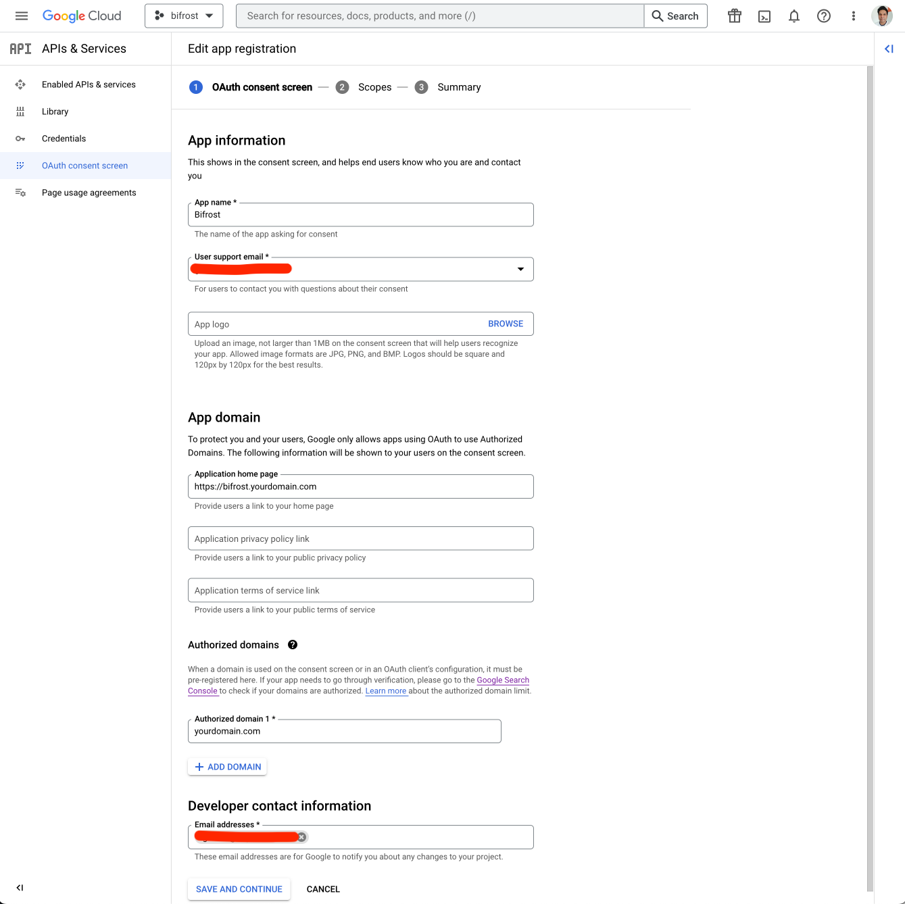The image size is (905, 904).
Task: Open the user account avatar
Action: (x=882, y=16)
